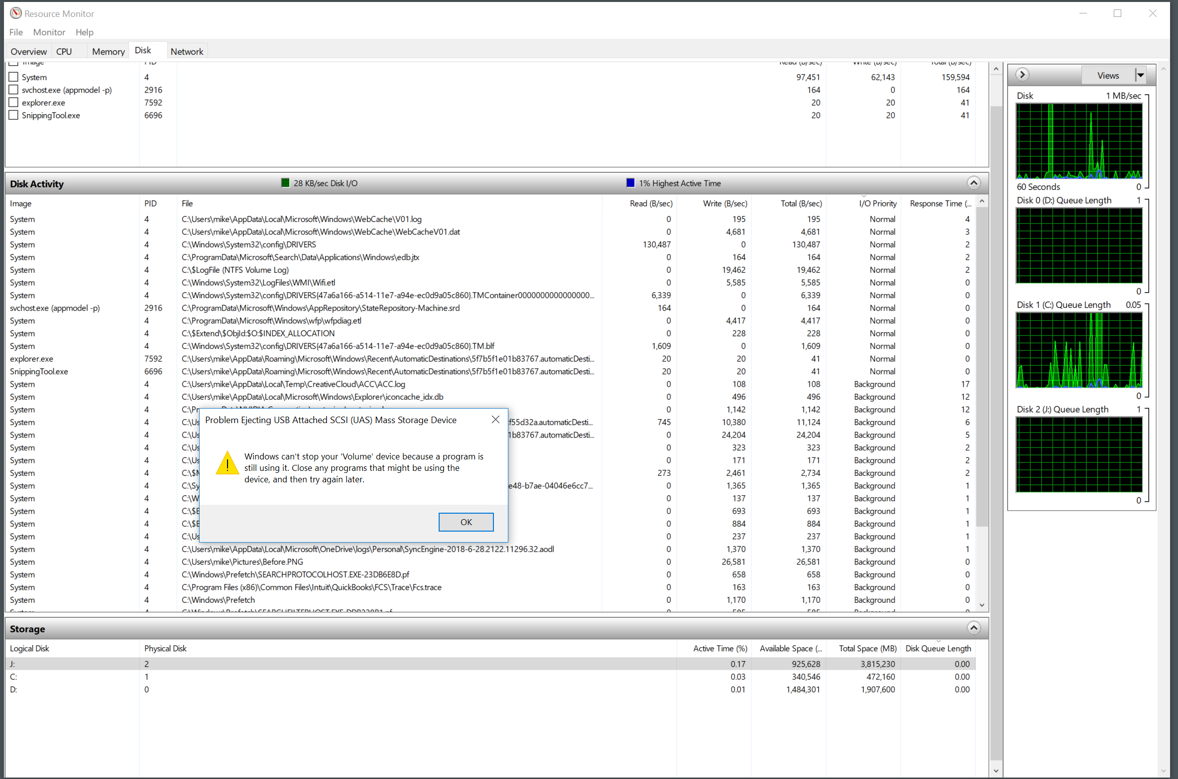The image size is (1178, 779).
Task: Tick the SnippingTool.exe checkbox
Action: point(13,115)
